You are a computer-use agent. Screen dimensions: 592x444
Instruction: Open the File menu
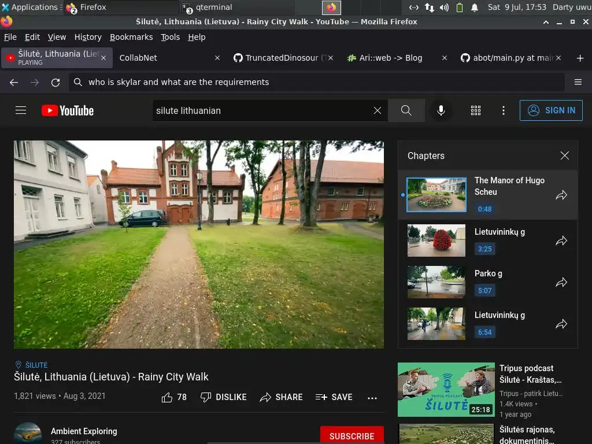(x=10, y=37)
